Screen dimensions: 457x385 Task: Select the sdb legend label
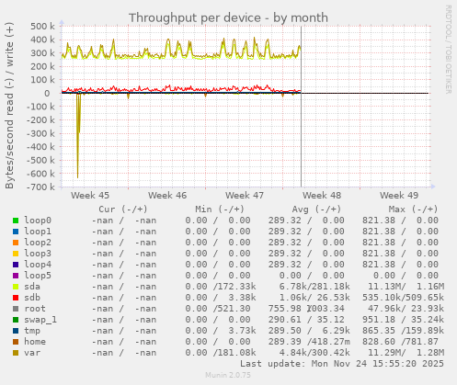32,298
